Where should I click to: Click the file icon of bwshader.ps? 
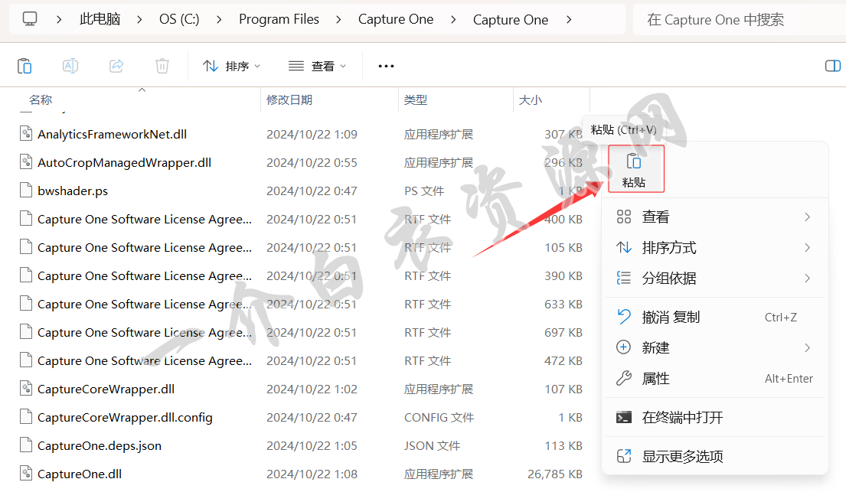[26, 190]
